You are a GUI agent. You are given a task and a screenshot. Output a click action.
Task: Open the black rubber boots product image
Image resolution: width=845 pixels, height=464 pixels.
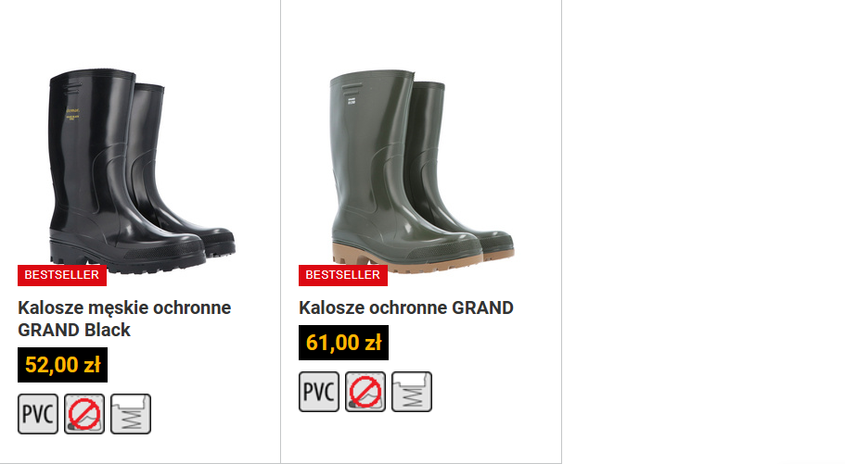click(142, 171)
